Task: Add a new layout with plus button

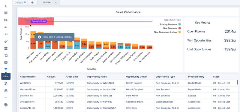Action: point(32,3)
